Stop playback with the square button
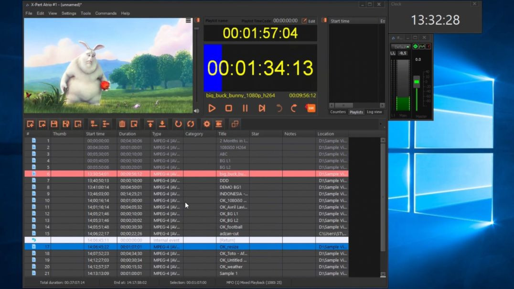This screenshot has width=514, height=289. point(228,108)
